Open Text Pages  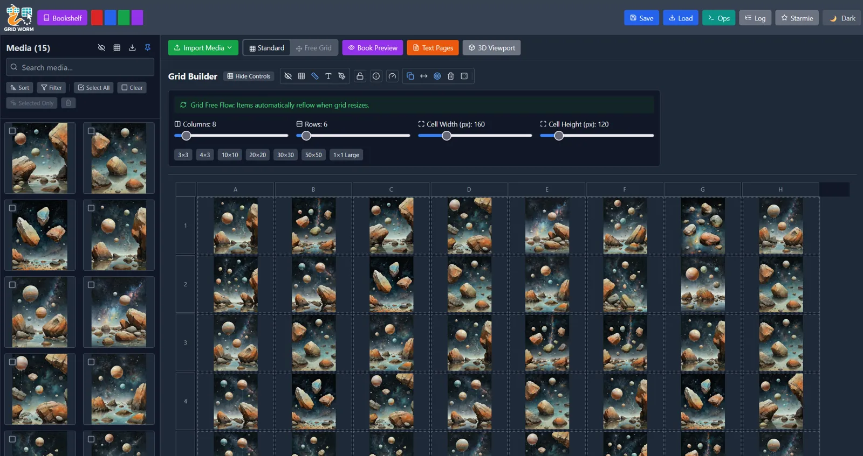point(433,48)
